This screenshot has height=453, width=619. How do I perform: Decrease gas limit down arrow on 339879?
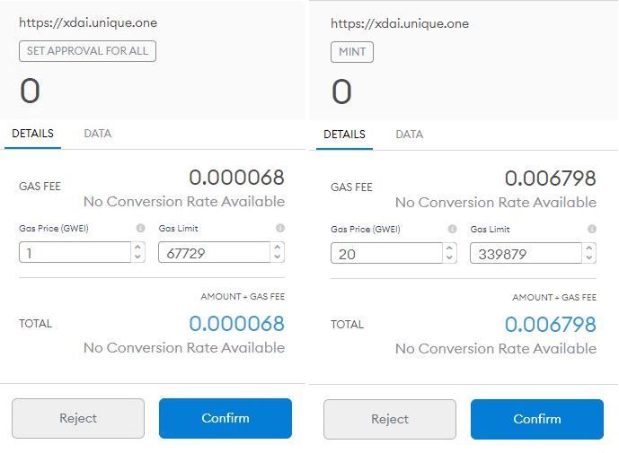click(x=589, y=257)
